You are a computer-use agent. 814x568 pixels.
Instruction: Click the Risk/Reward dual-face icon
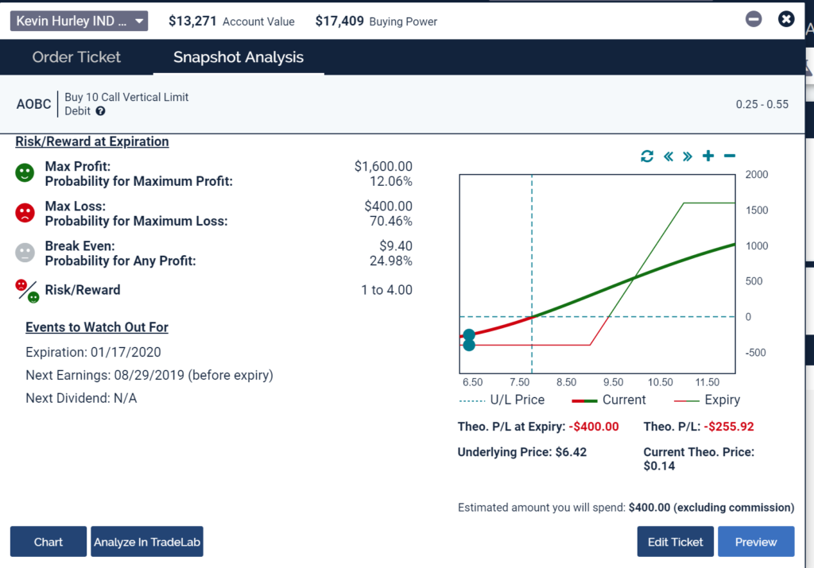point(27,291)
